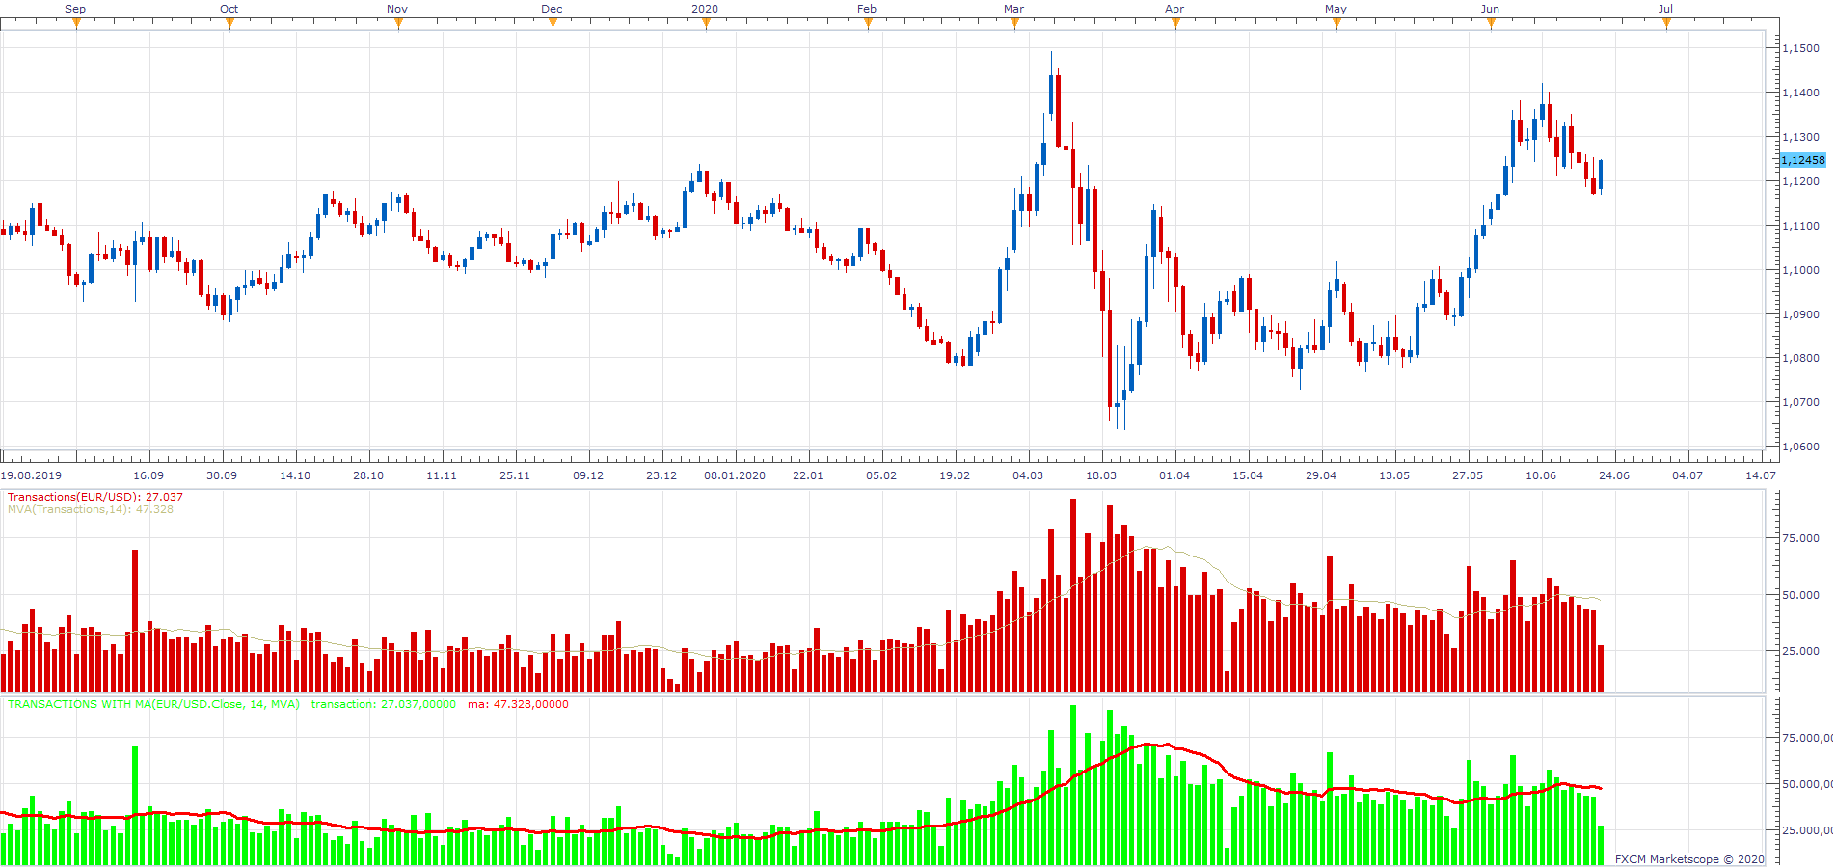Click the 29.04 date label
1835x868 pixels.
pos(1321,475)
